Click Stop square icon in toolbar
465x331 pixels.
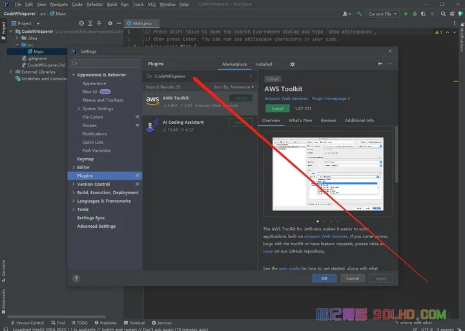pos(432,14)
